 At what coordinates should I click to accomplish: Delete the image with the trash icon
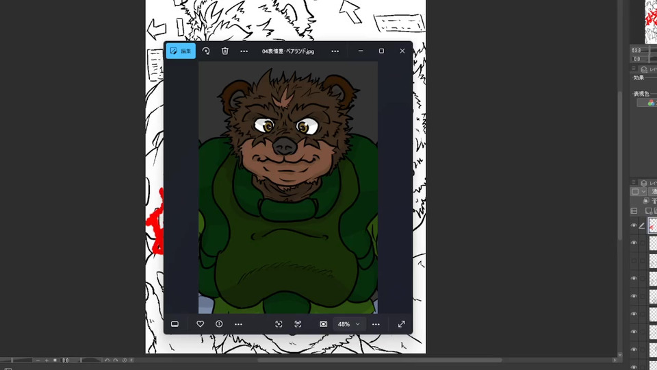pyautogui.click(x=225, y=51)
